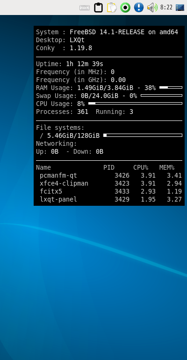Click the Swap Usage progress bar

coord(162,95)
